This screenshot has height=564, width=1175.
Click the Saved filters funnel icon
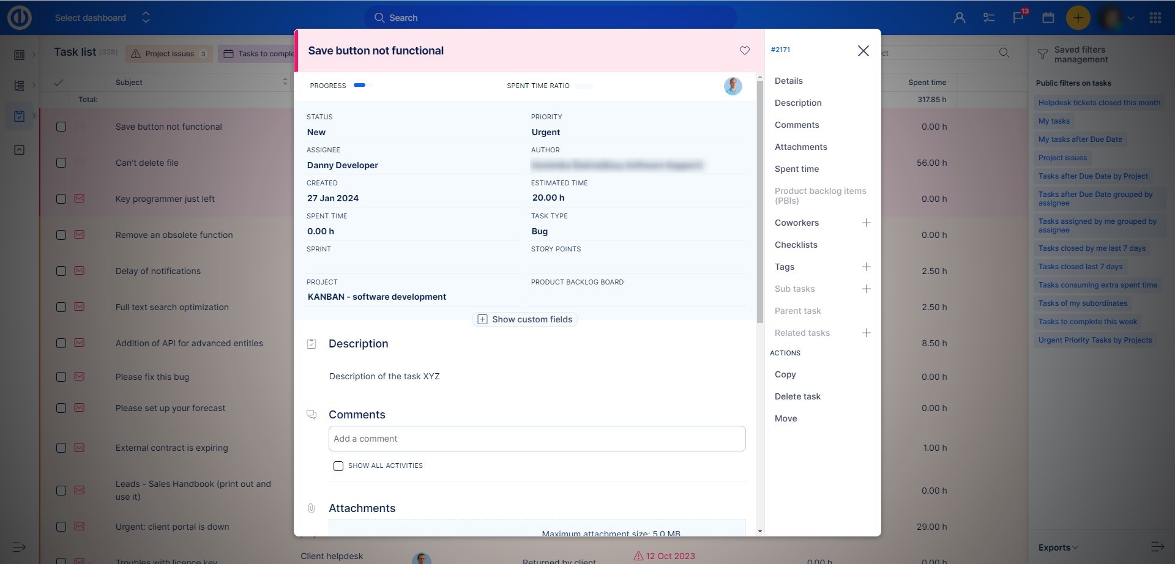tap(1043, 54)
